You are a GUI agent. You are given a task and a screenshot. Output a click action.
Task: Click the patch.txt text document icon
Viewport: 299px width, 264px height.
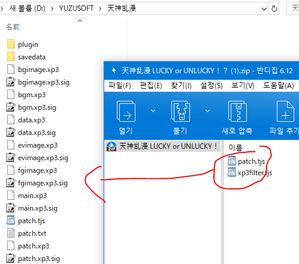[x=11, y=233]
